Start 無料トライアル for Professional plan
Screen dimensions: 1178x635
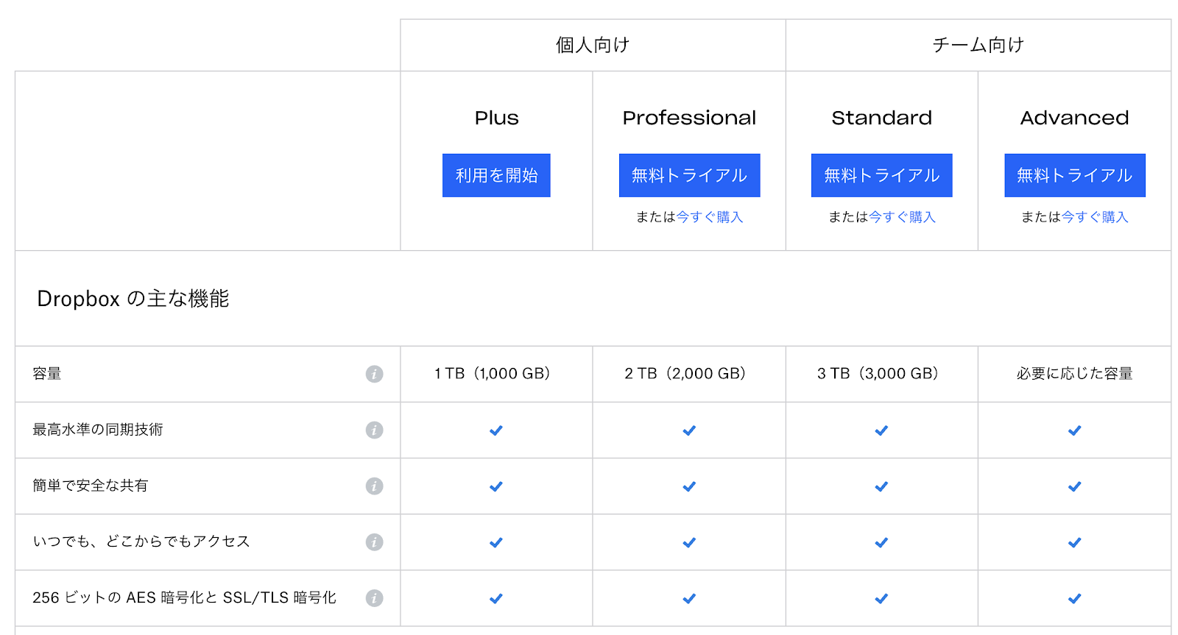coord(689,175)
